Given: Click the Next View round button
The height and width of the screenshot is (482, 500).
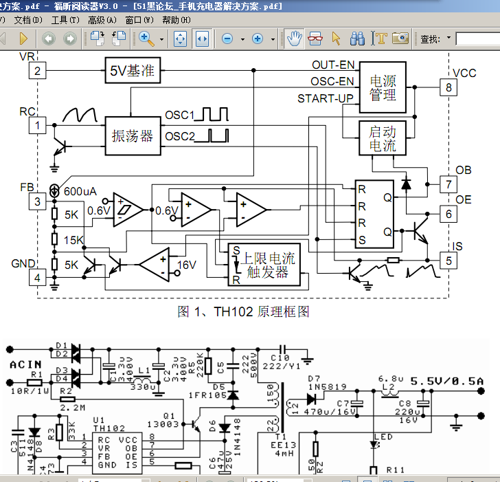Looking at the screenshot, I should point(70,39).
